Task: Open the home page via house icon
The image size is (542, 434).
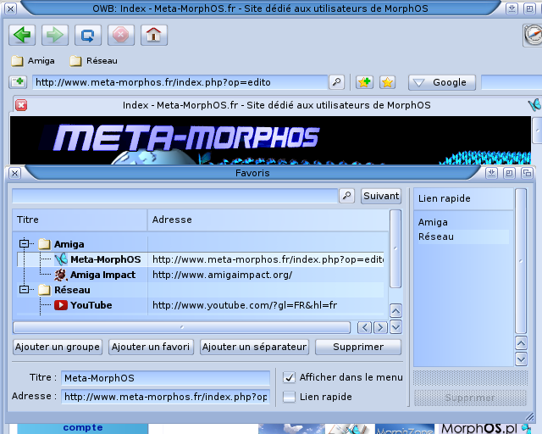Action: click(x=154, y=35)
